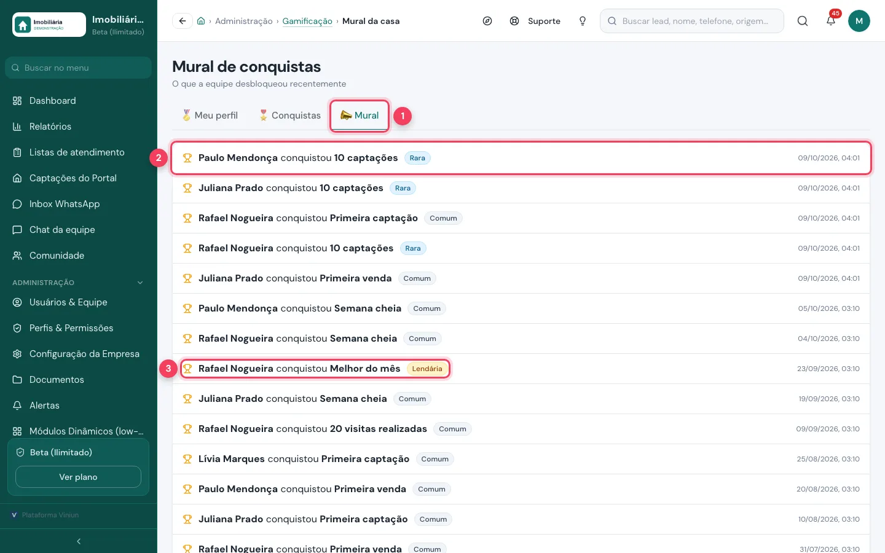The image size is (885, 553).
Task: Open the user avatar M menu
Action: tap(859, 21)
